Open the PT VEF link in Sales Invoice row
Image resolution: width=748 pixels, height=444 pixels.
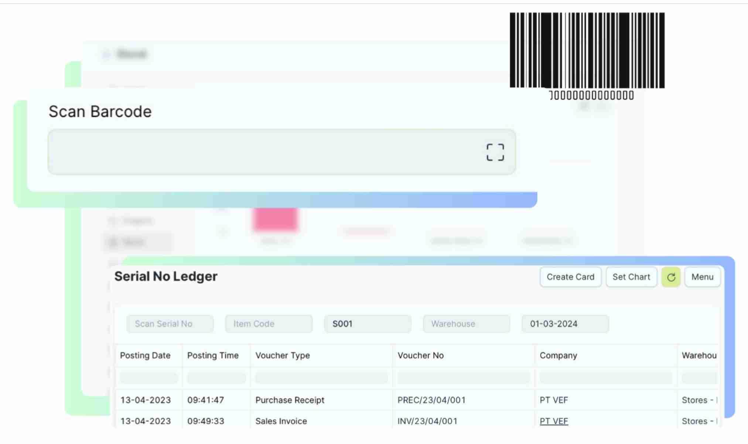(554, 421)
